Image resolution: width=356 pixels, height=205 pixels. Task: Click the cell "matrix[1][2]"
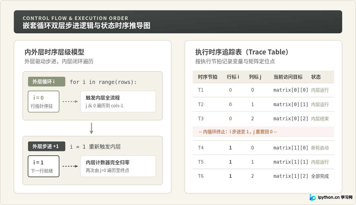pyautogui.click(x=291, y=176)
